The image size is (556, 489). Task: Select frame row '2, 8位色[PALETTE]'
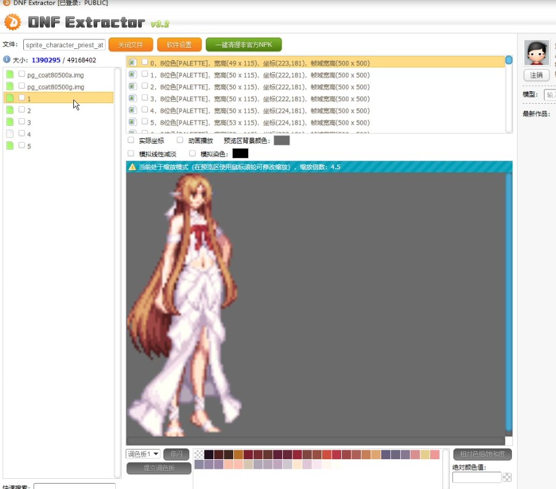(316, 87)
